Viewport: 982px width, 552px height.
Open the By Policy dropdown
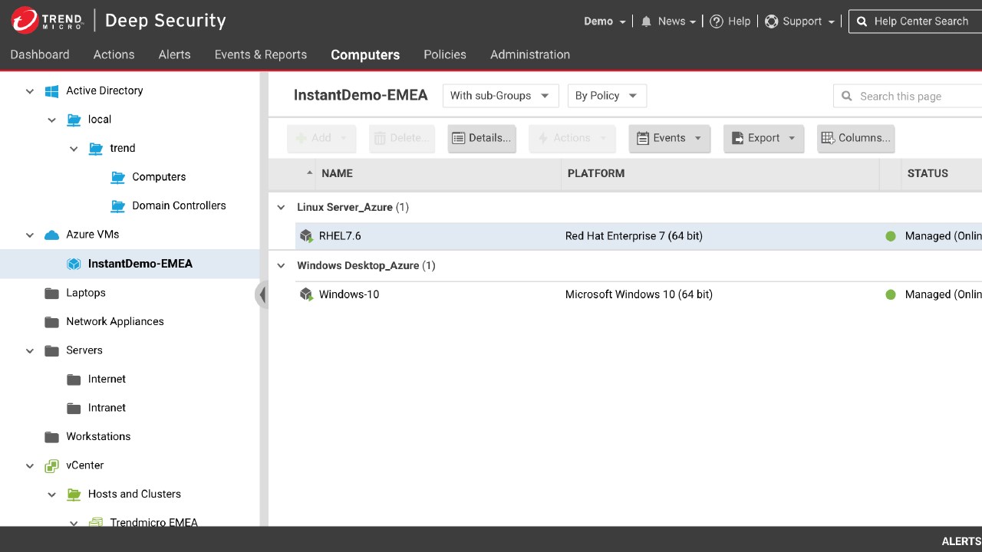click(606, 96)
